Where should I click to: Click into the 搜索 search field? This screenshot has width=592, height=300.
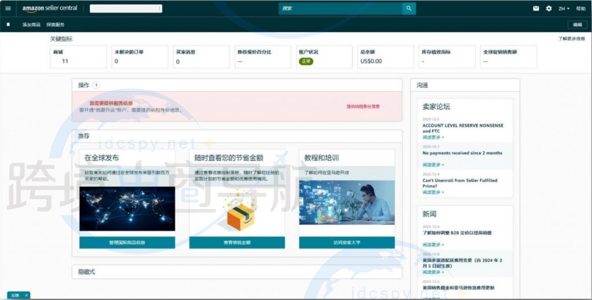341,8
